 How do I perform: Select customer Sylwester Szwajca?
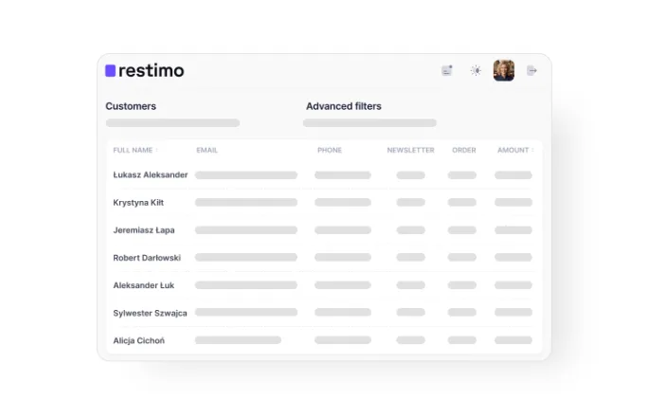(150, 313)
